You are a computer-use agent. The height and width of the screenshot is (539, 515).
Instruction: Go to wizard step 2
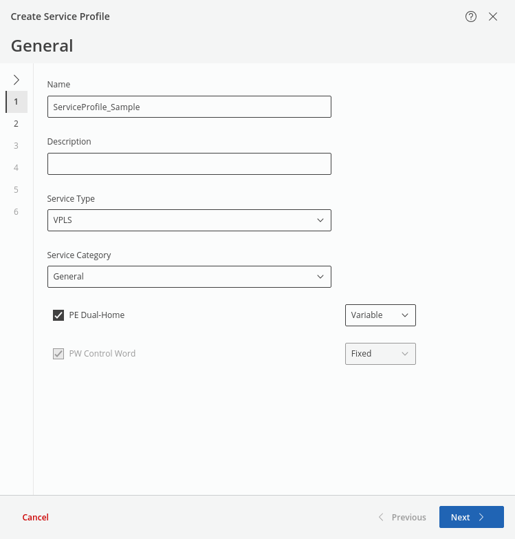point(17,124)
